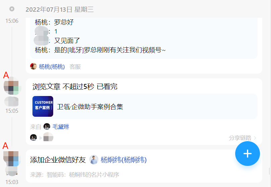Click 杨炯纬's portrait avatar
The height and width of the screenshot is (187, 271).
[x=94, y=160]
